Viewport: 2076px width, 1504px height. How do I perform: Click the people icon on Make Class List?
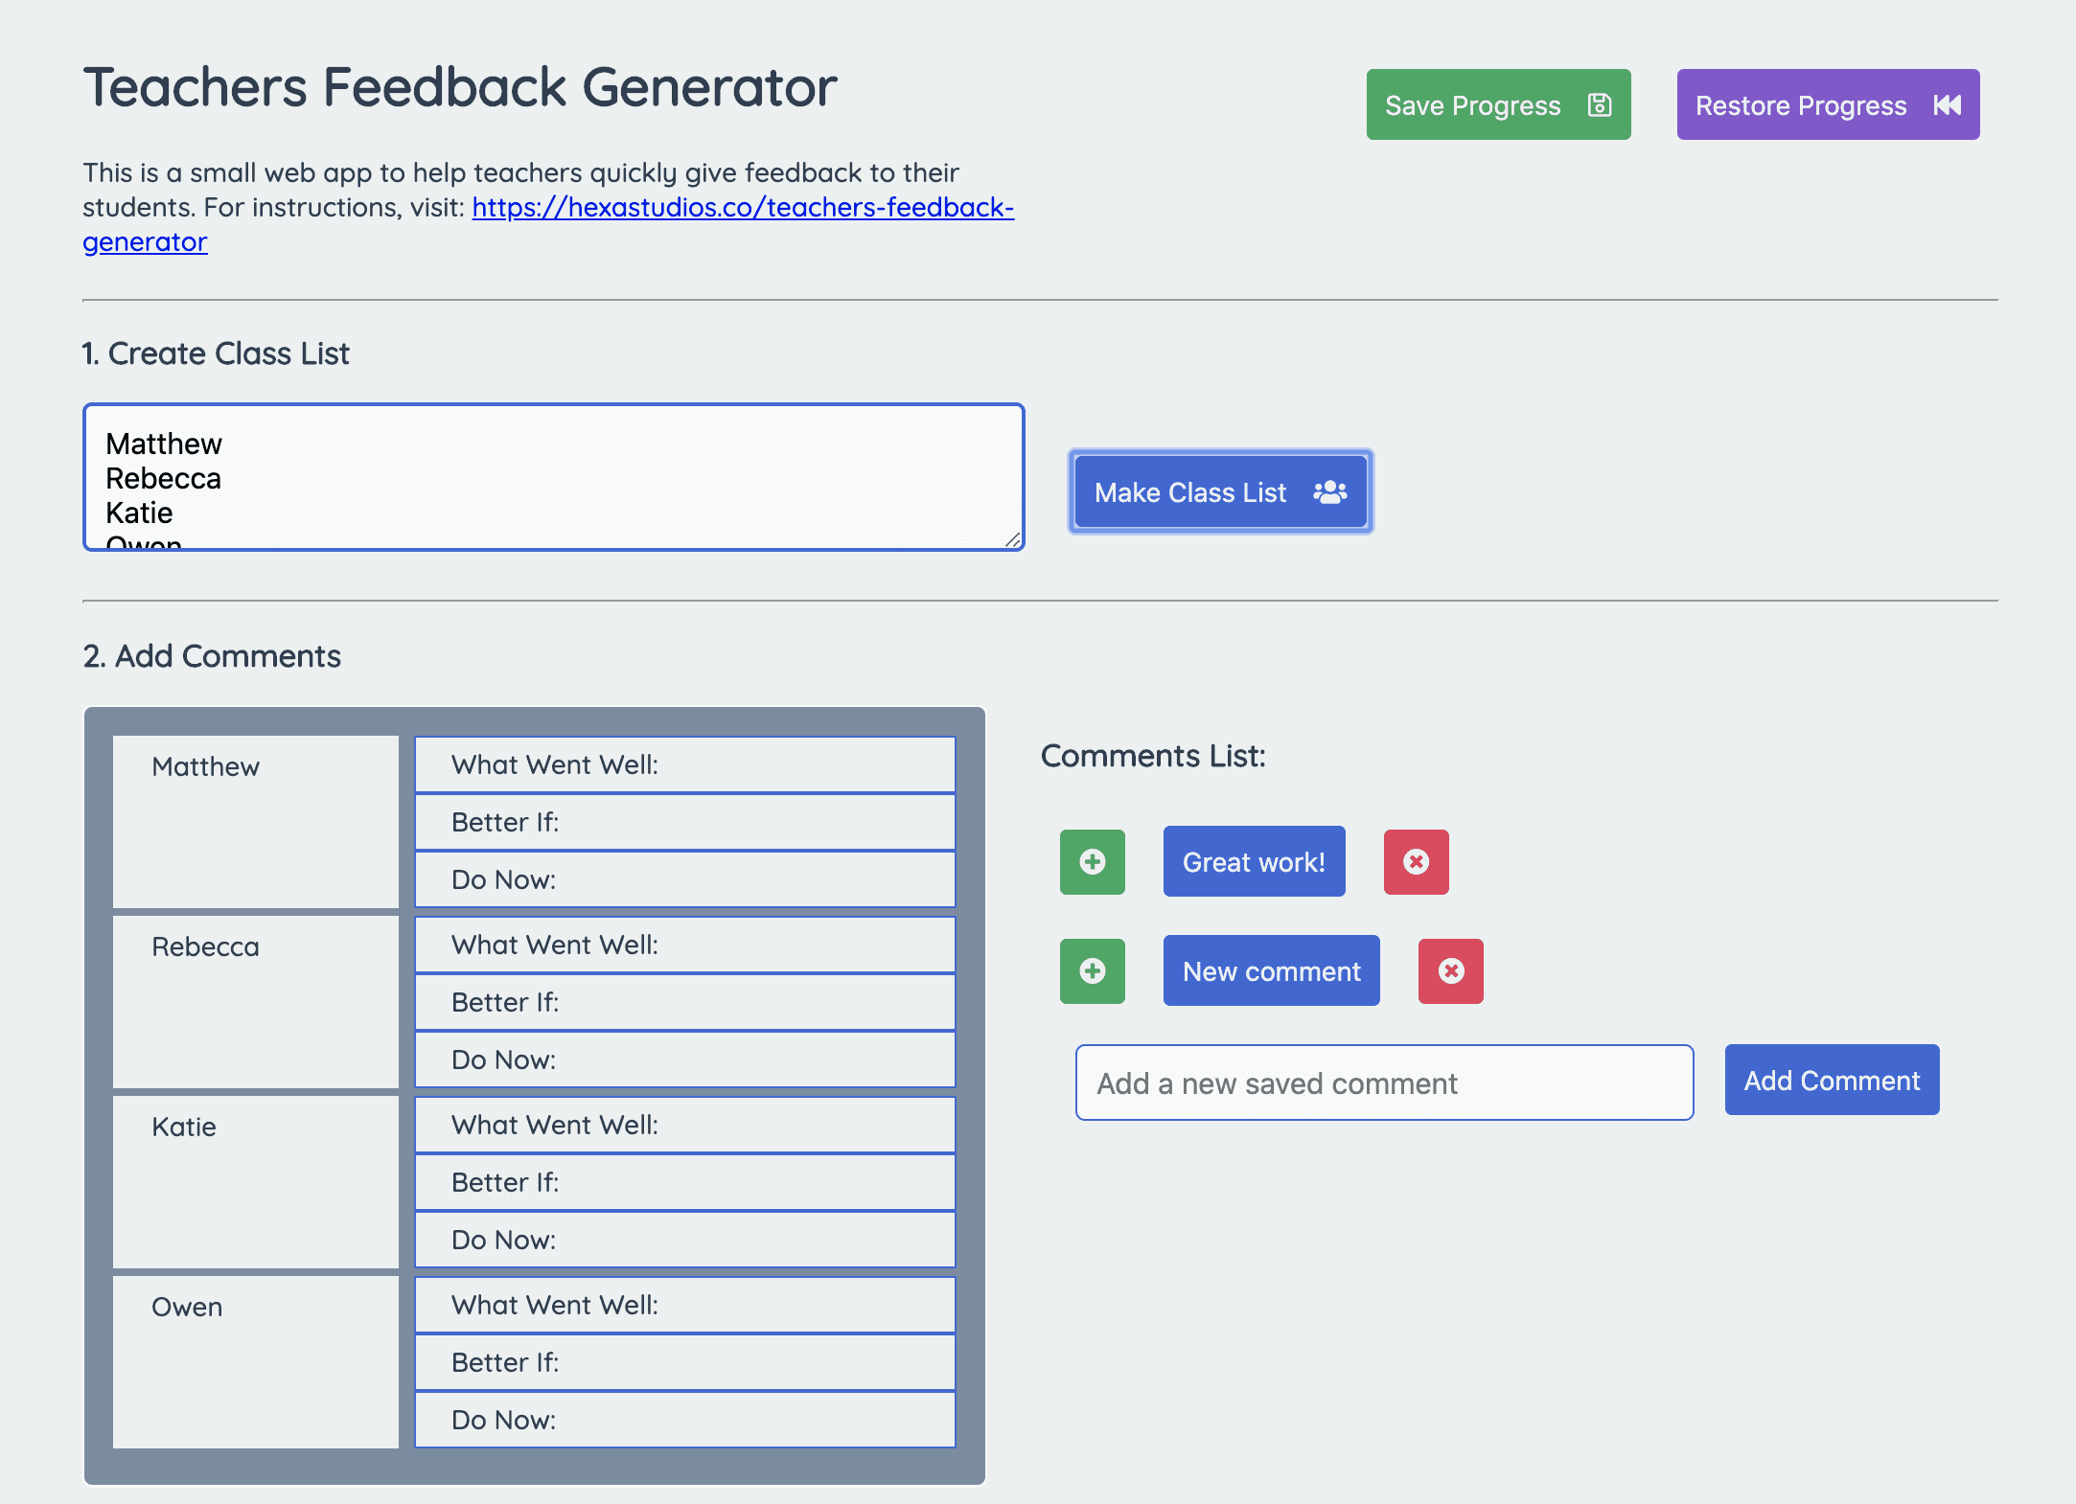point(1329,491)
